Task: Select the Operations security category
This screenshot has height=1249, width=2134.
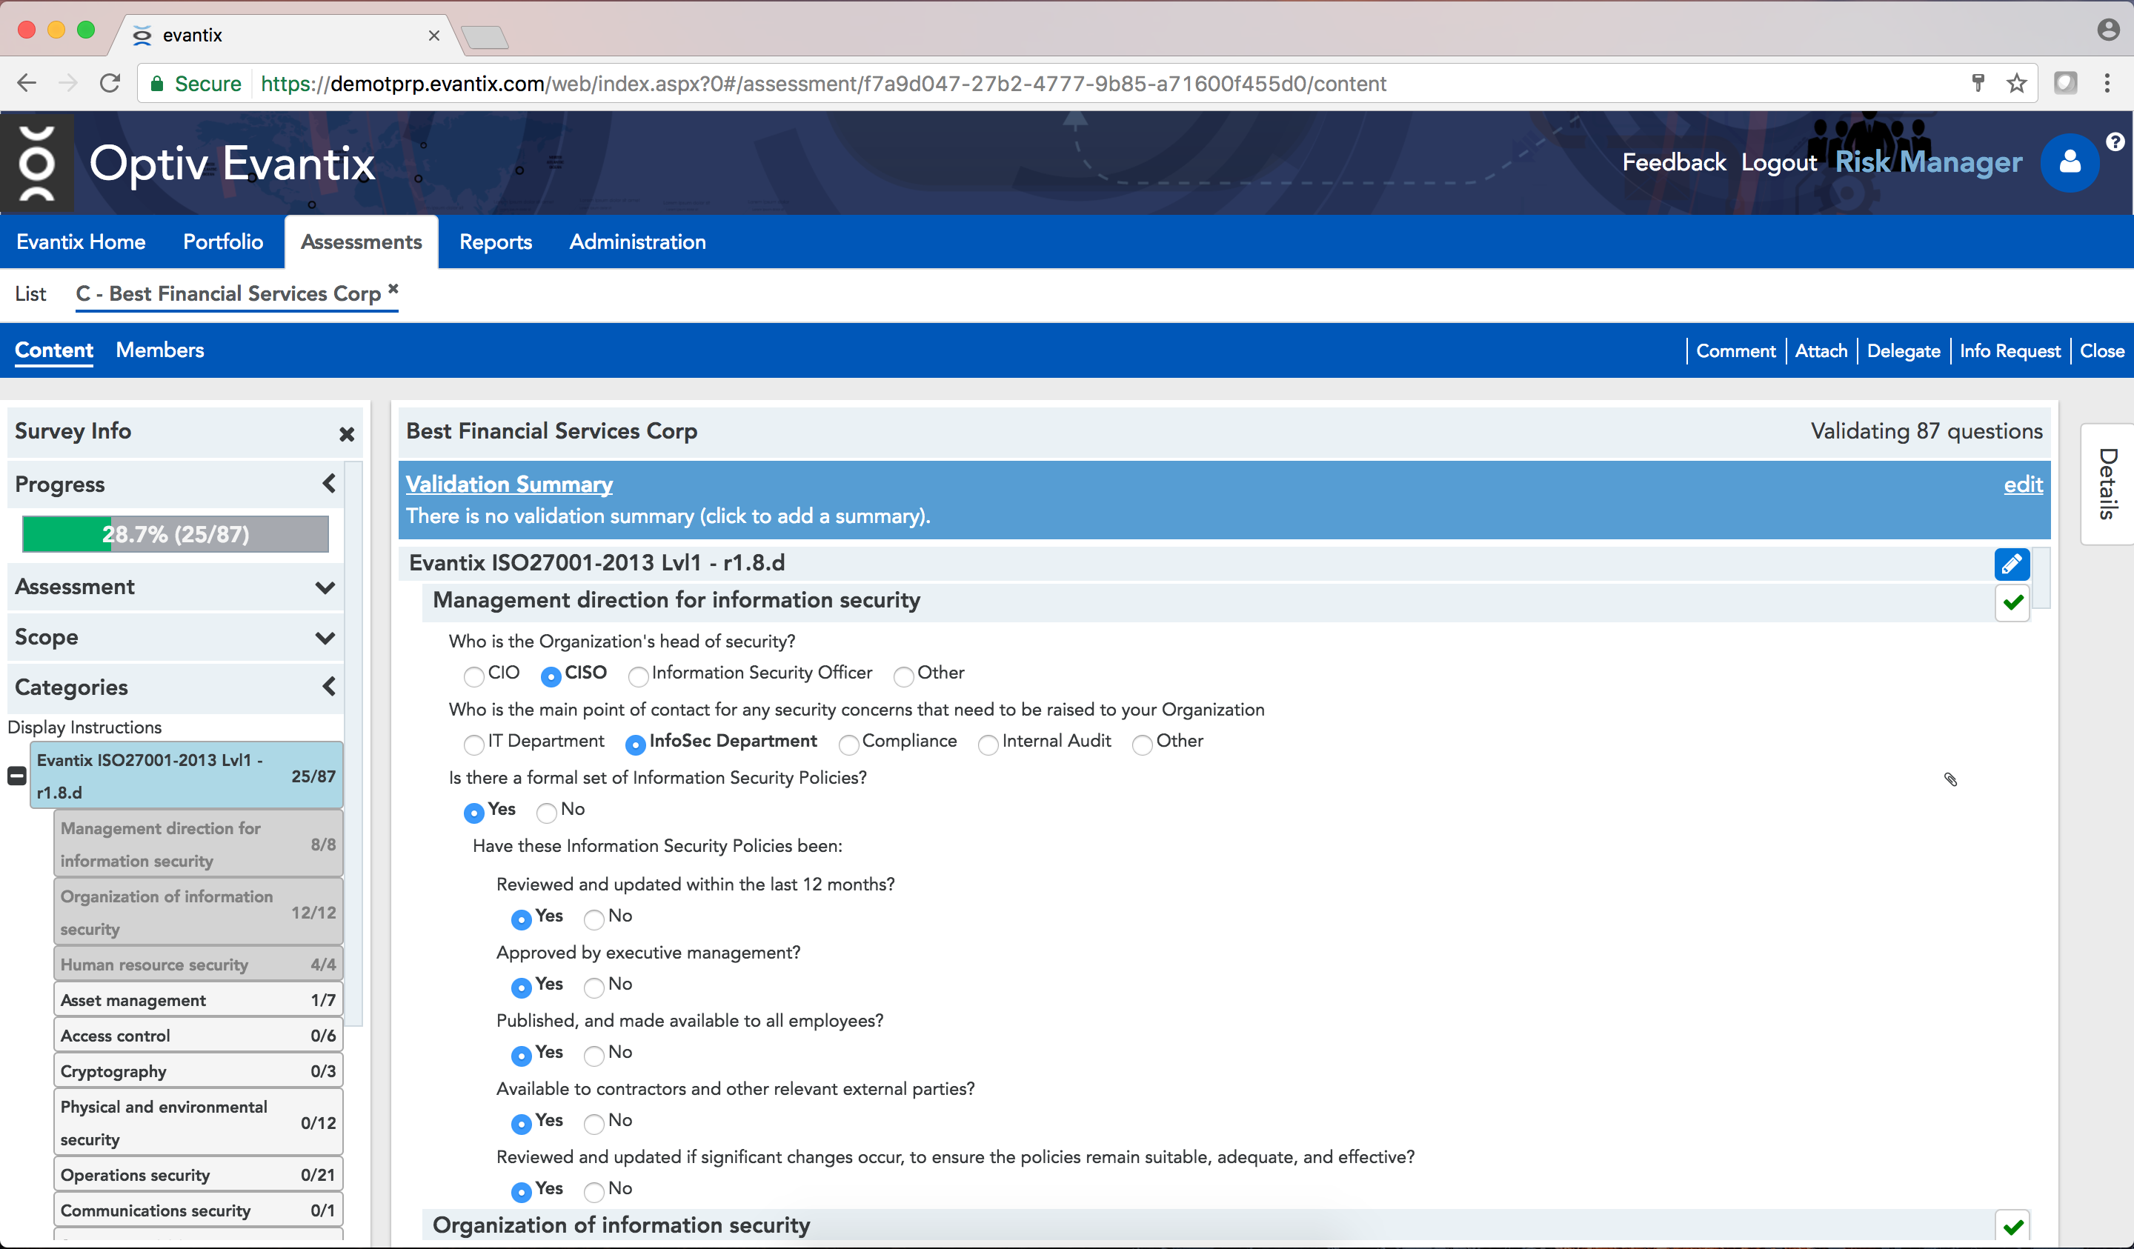Action: [x=198, y=1174]
